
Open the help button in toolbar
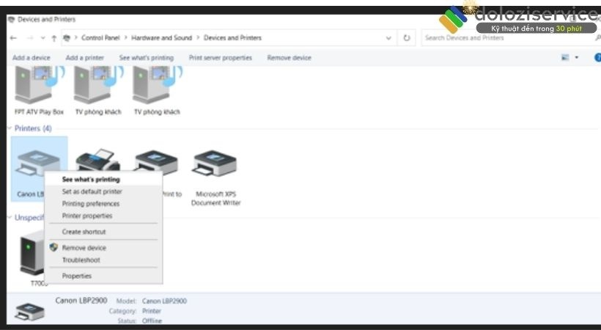pyautogui.click(x=597, y=57)
